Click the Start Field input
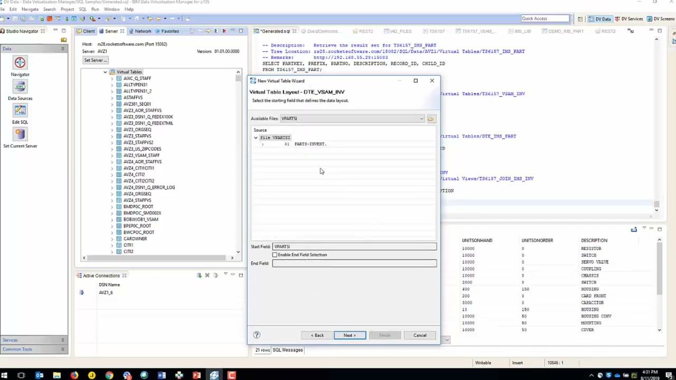Viewport: 676px width, 380px height. [x=354, y=246]
